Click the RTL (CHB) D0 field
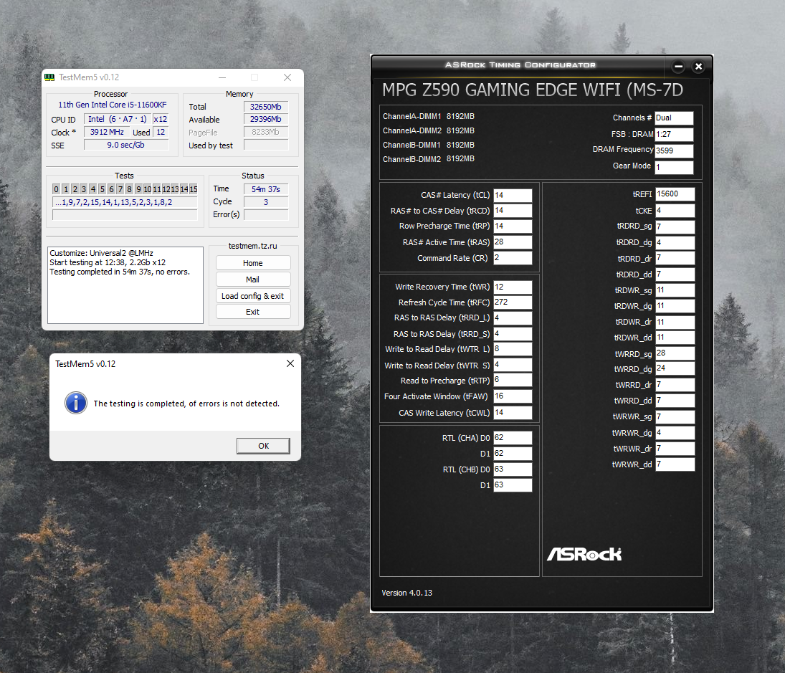Image resolution: width=785 pixels, height=673 pixels. pyautogui.click(x=513, y=469)
